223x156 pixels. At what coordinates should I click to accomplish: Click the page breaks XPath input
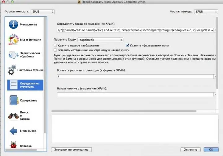(135, 76)
